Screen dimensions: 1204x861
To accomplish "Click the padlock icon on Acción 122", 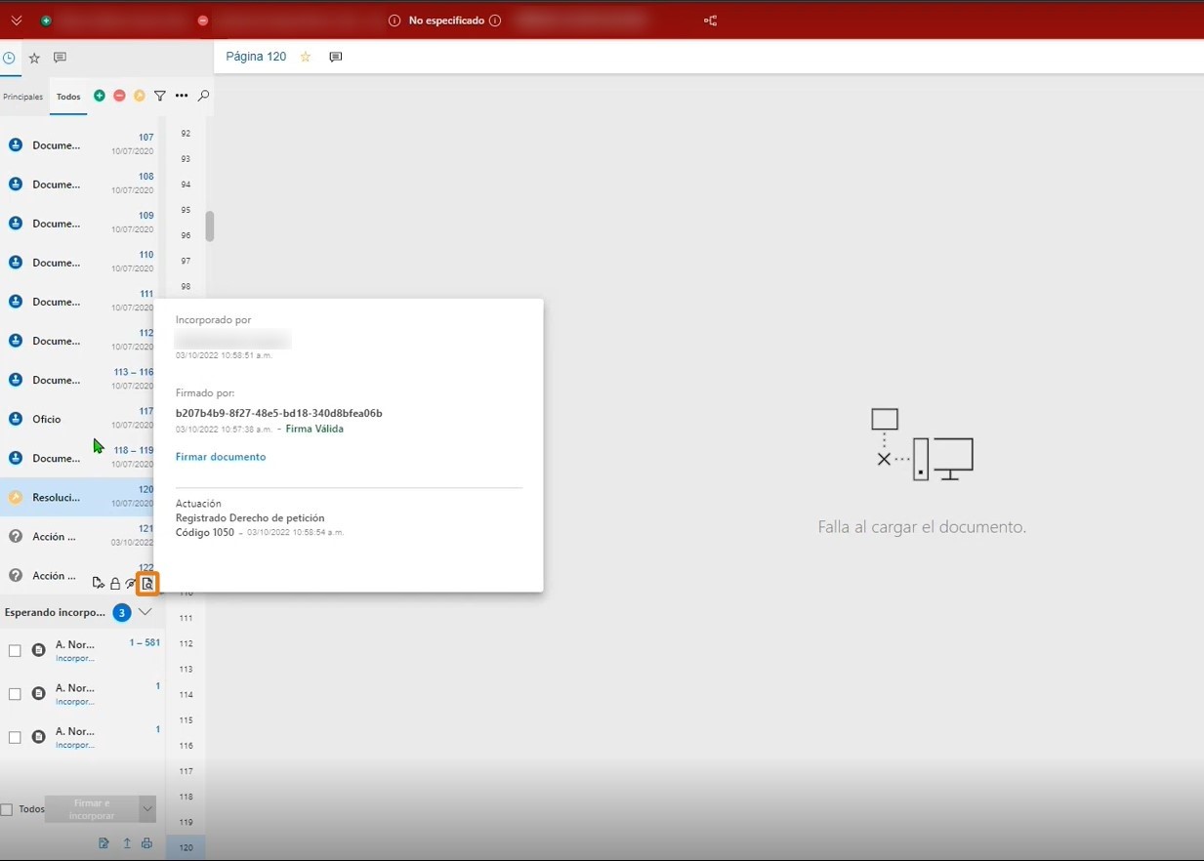I will (x=115, y=584).
